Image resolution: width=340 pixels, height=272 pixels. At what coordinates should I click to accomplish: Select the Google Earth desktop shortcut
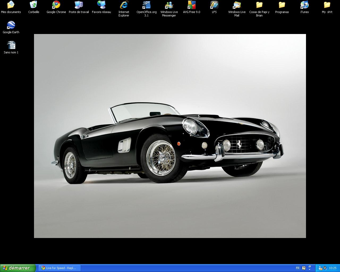pyautogui.click(x=11, y=27)
